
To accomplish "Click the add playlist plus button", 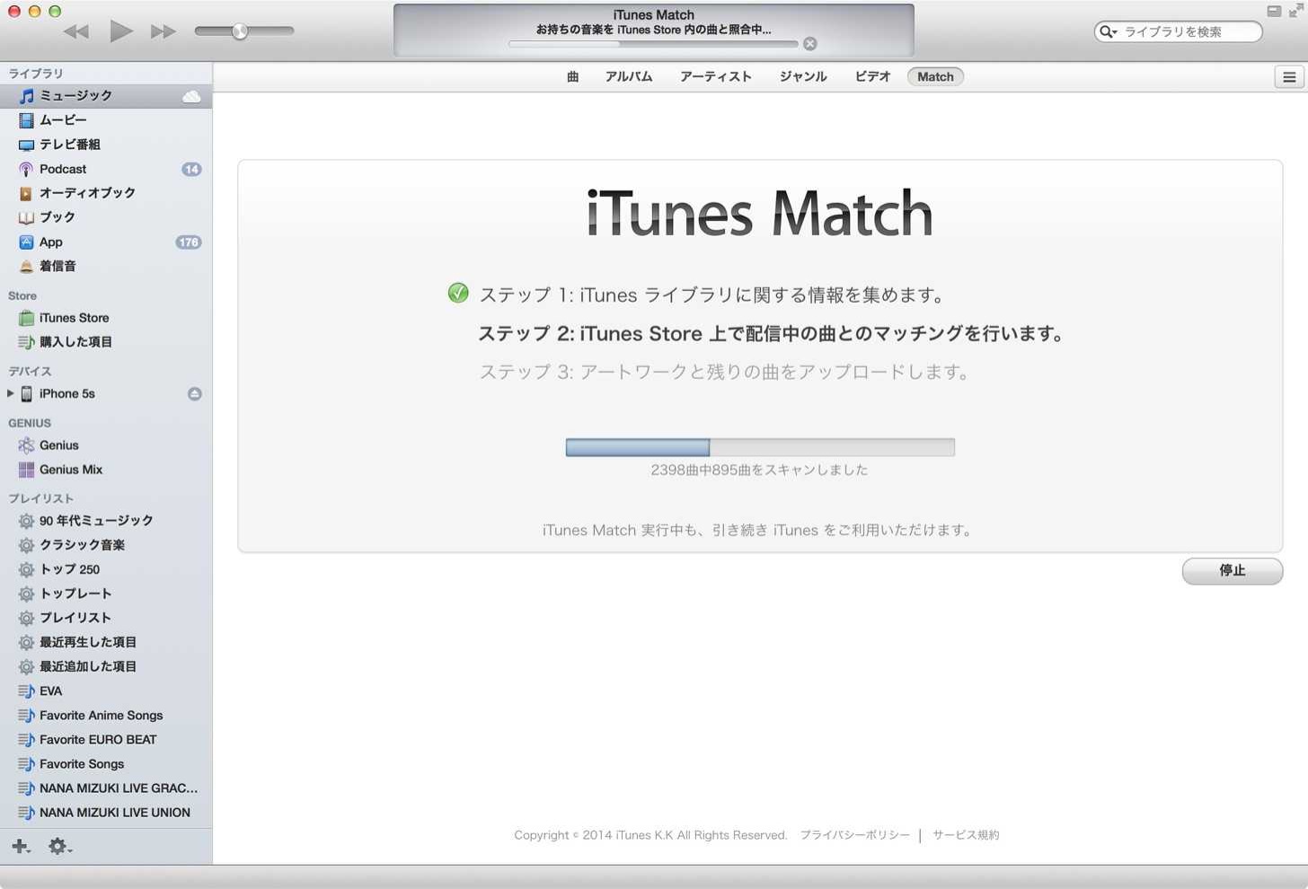I will (21, 846).
